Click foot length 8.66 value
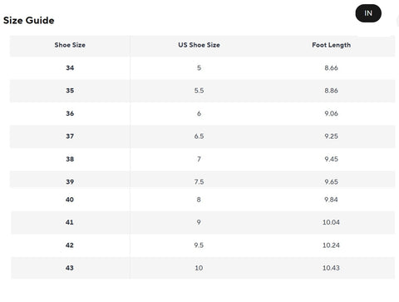399x302 pixels. (x=331, y=68)
